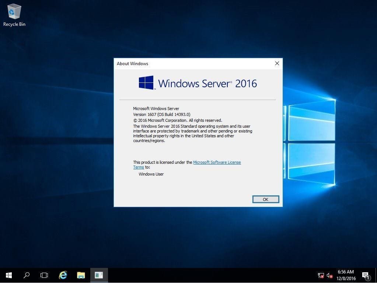Image resolution: width=377 pixels, height=283 pixels.
Task: Launch Internet Explorer from the taskbar
Action: 63,275
